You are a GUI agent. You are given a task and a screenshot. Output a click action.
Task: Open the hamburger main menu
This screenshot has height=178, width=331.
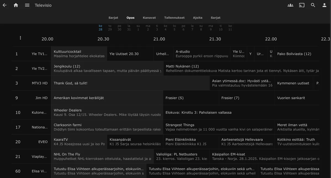pos(27,5)
